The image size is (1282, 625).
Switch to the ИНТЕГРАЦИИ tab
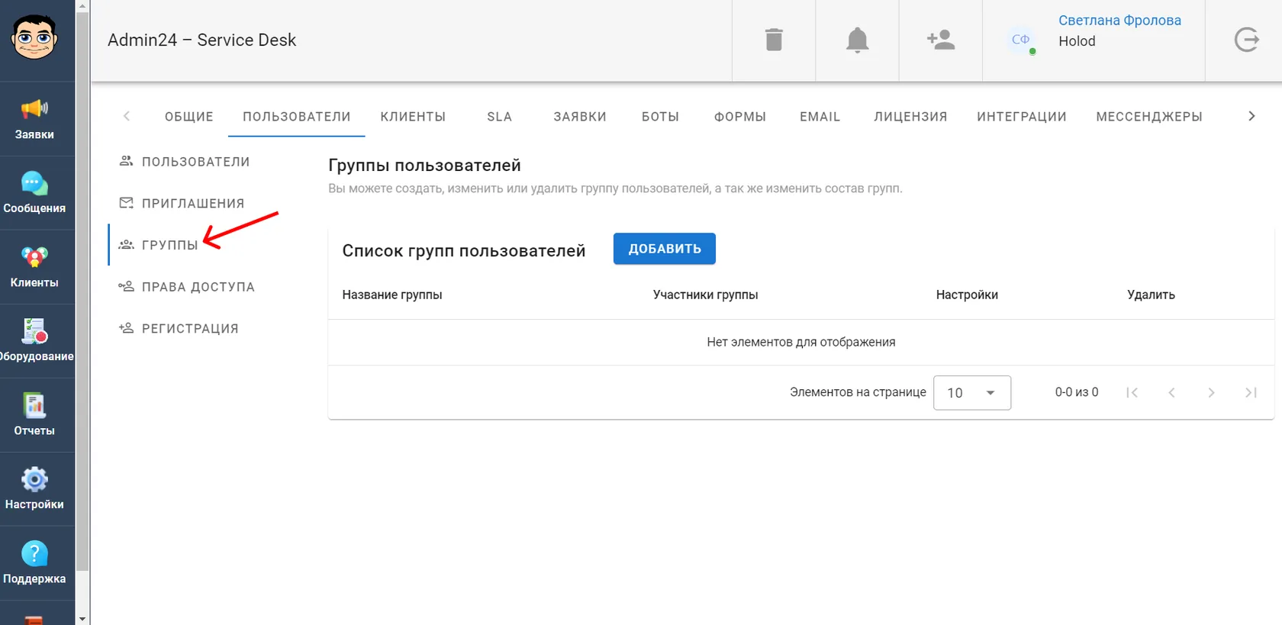(1022, 117)
